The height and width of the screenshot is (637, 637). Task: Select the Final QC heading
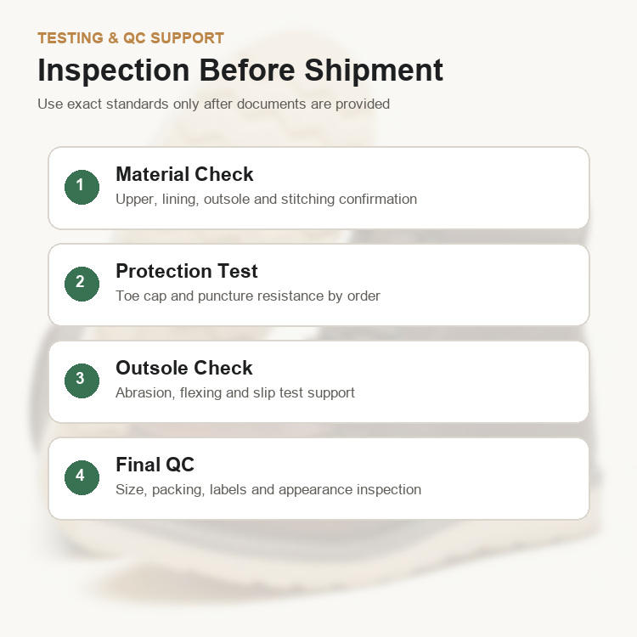[x=155, y=465]
